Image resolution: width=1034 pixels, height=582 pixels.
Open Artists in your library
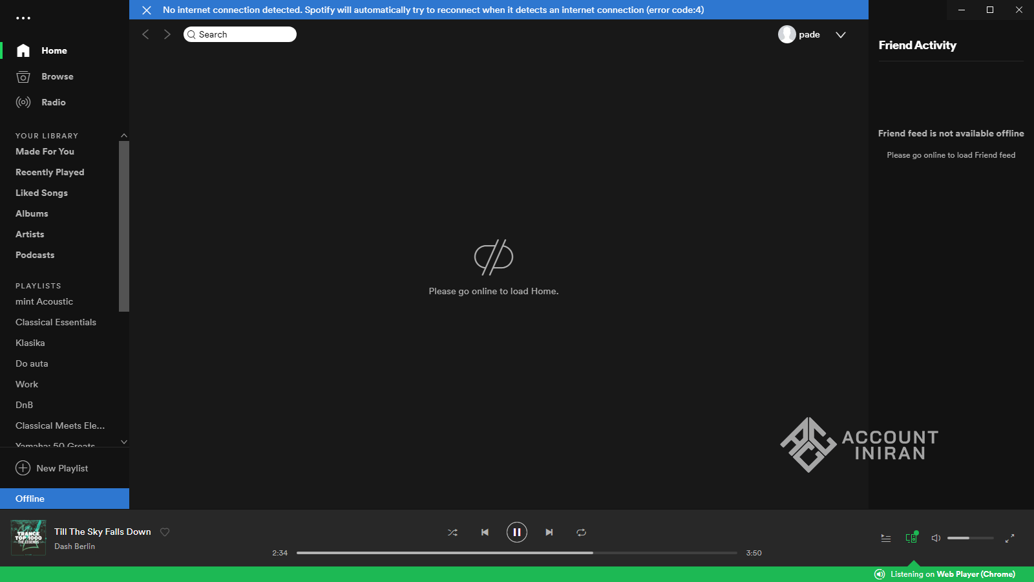tap(30, 234)
